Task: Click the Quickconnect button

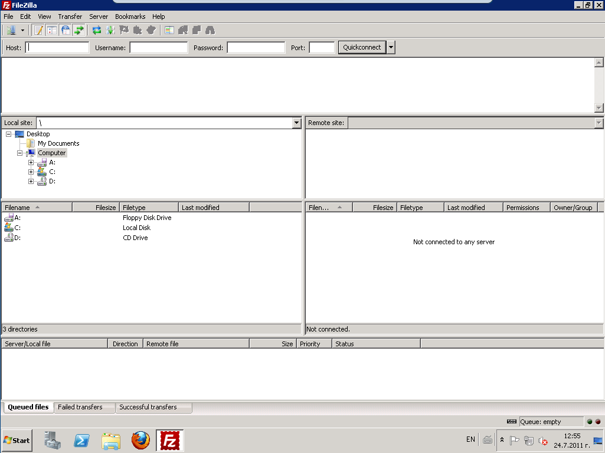Action: (362, 47)
